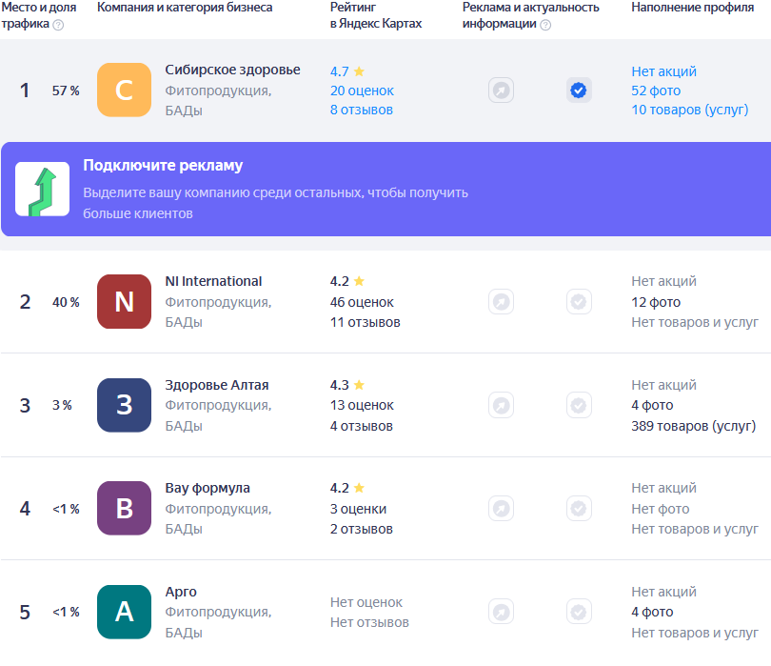
Task: Click the '40 %' traffic share value
Action: click(x=66, y=302)
